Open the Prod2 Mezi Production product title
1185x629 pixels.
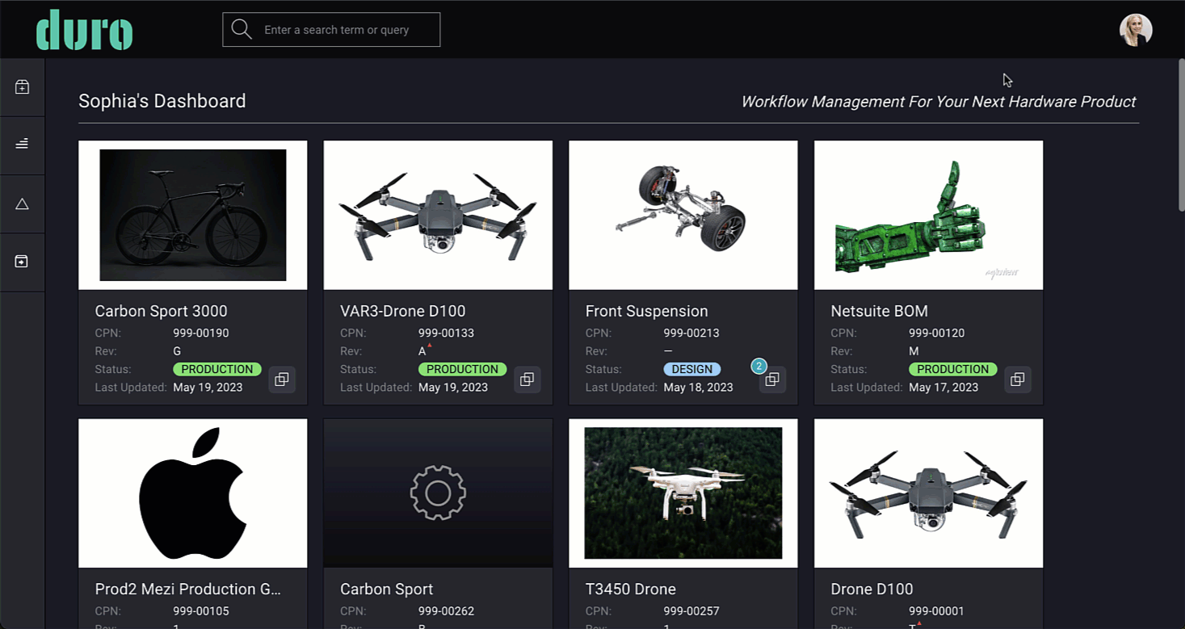tap(188, 589)
